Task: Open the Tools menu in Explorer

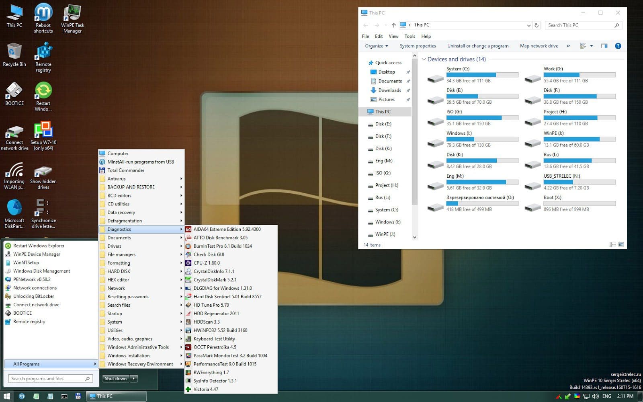Action: coord(410,36)
